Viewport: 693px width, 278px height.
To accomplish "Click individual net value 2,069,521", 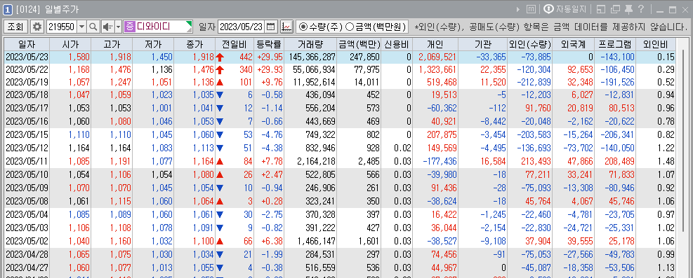I will (x=437, y=57).
